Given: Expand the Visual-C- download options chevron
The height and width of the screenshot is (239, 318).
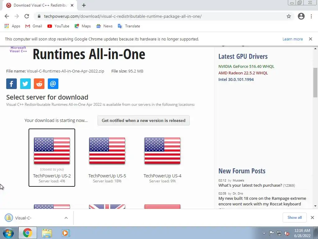Looking at the screenshot, I should pyautogui.click(x=66, y=218).
